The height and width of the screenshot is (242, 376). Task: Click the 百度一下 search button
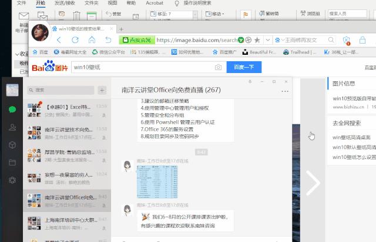(x=244, y=67)
